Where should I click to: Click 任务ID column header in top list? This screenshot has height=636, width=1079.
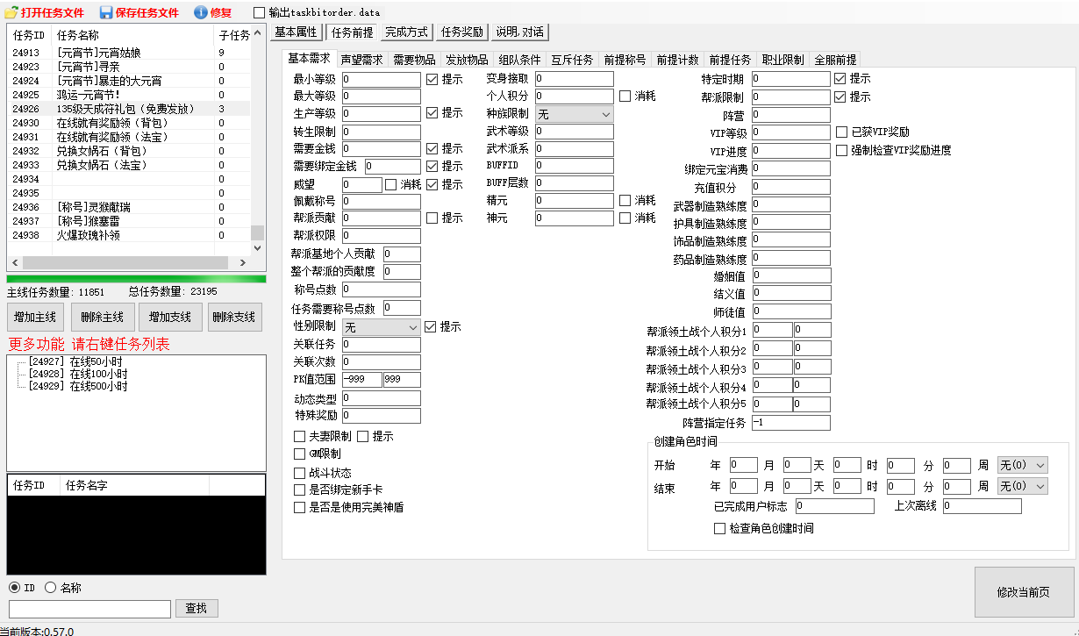click(x=30, y=36)
